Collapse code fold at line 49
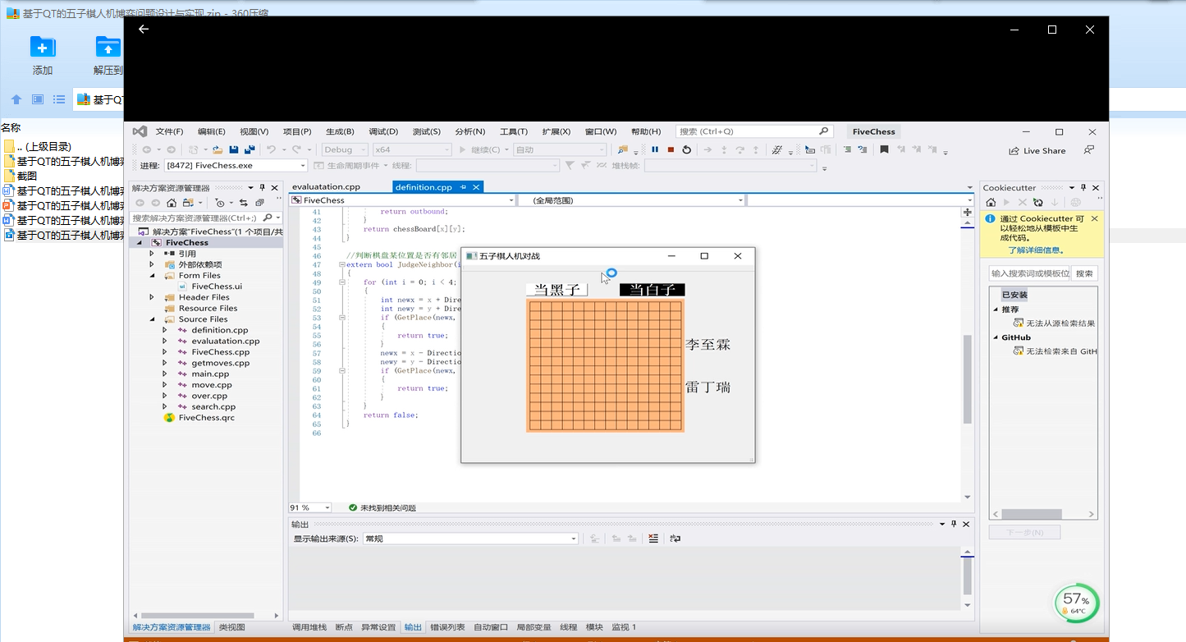This screenshot has width=1186, height=642. click(342, 282)
